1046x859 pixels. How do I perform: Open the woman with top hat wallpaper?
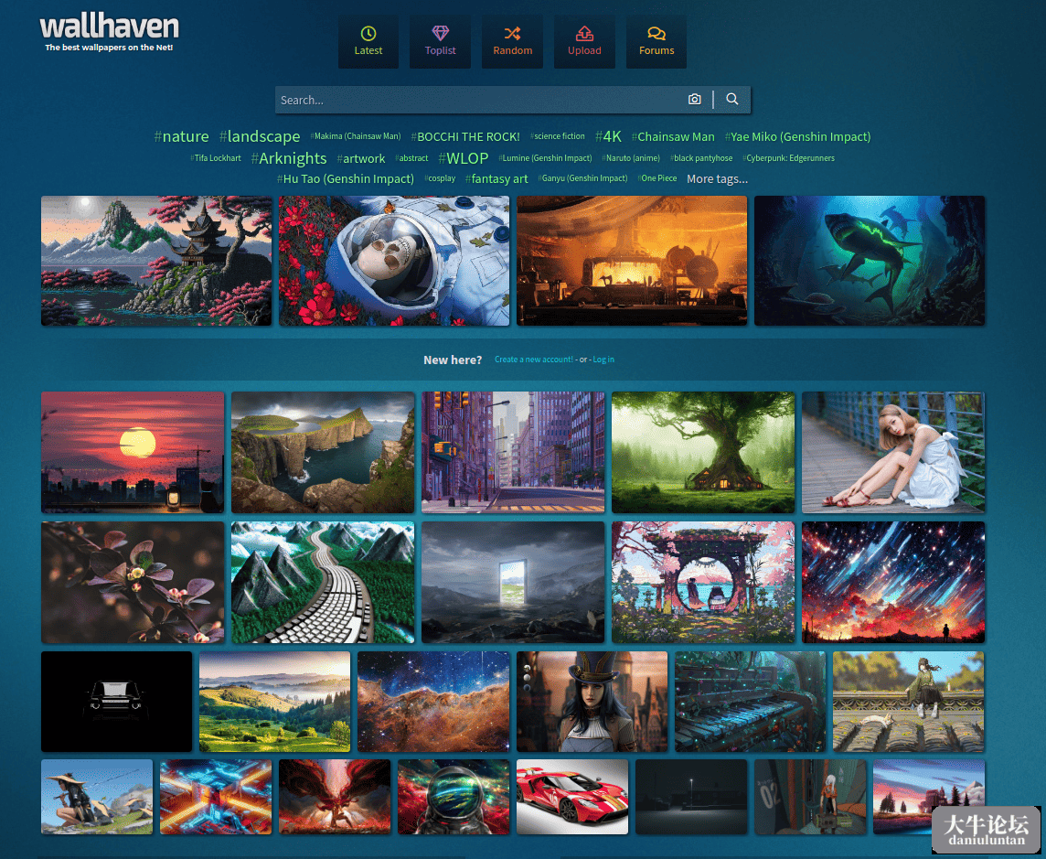pyautogui.click(x=592, y=703)
